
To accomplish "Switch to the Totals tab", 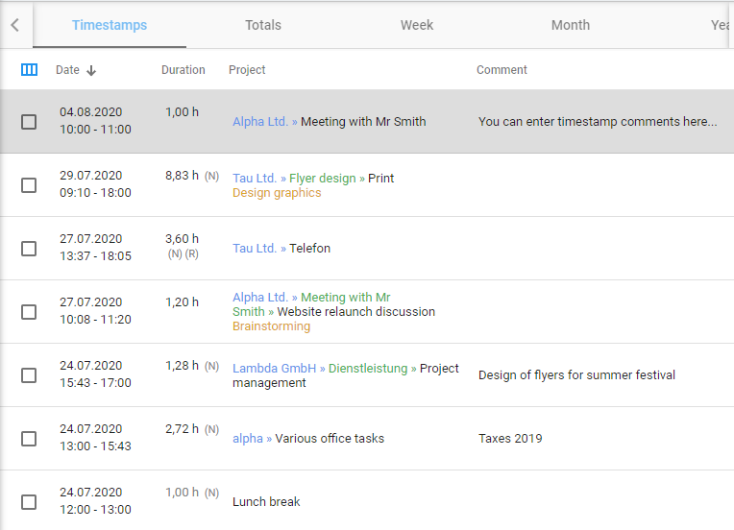I will click(x=263, y=25).
